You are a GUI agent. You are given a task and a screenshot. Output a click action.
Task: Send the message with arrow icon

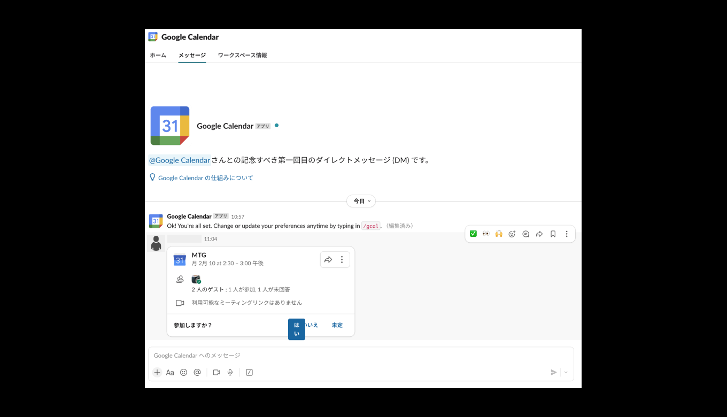point(554,373)
